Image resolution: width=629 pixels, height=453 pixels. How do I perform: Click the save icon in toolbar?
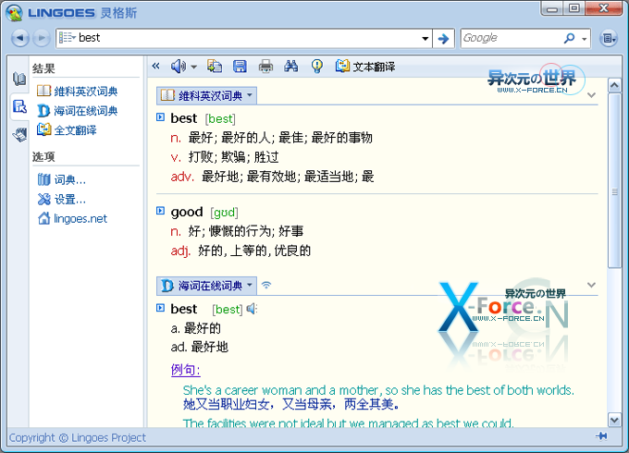(x=240, y=67)
